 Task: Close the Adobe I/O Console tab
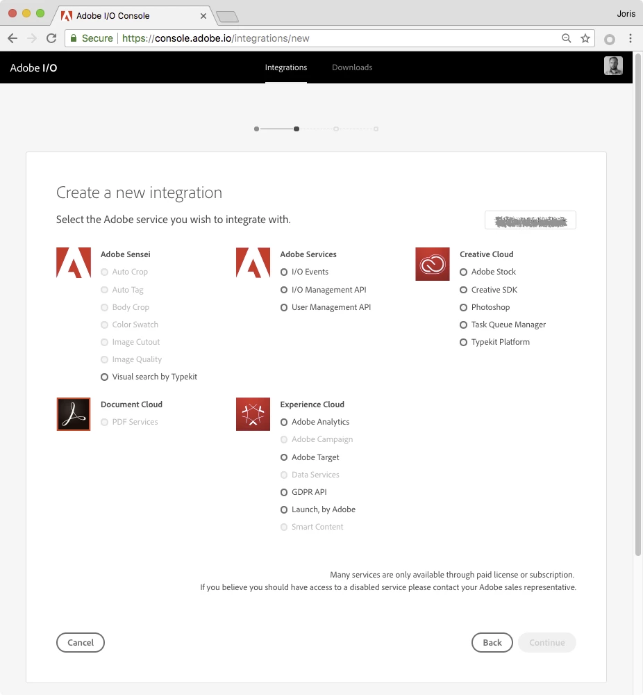click(203, 16)
